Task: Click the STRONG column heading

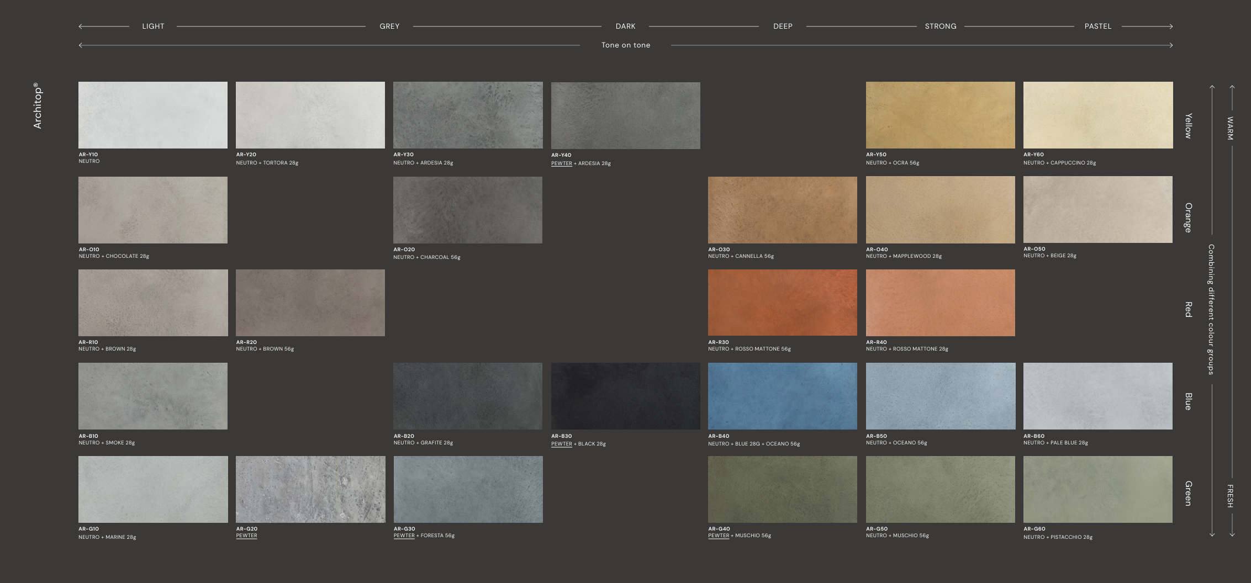Action: (x=941, y=26)
